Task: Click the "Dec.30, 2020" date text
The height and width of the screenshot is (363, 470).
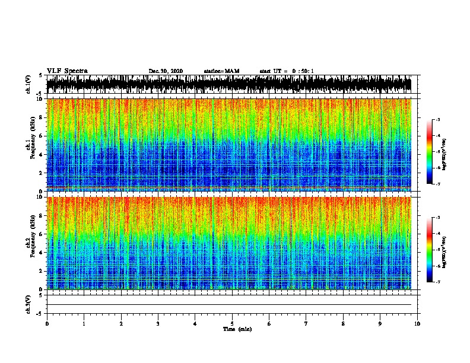Action: (166, 71)
